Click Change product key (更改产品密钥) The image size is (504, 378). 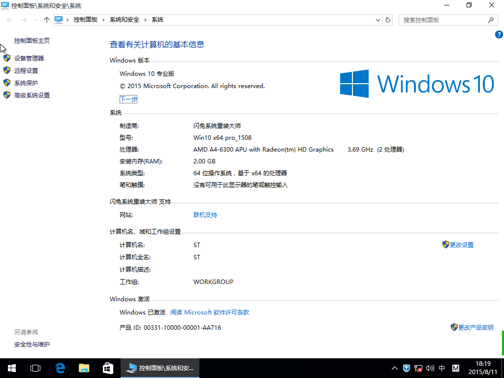click(476, 327)
